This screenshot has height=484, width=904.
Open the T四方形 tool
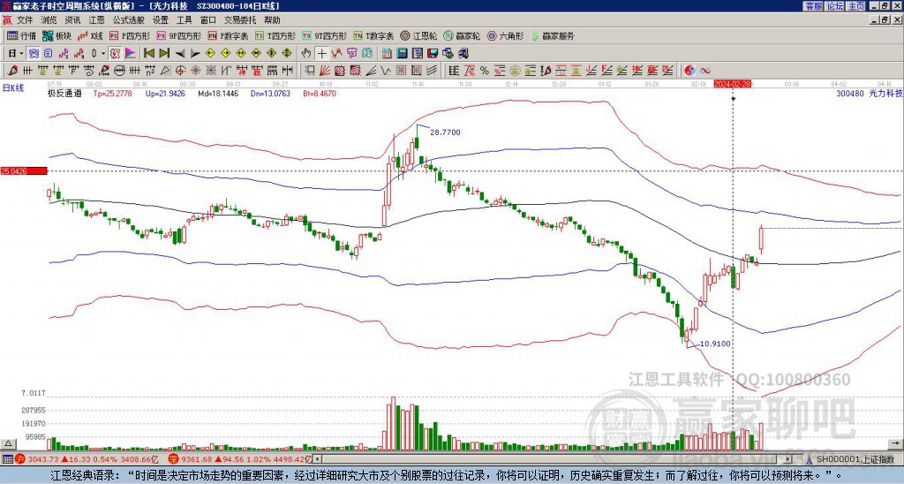[x=275, y=35]
